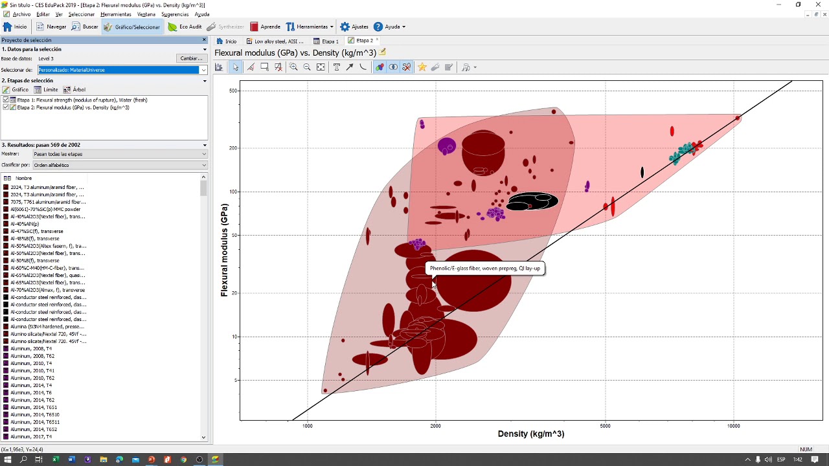Screen dimensions: 829x466
Task: Click the chart axis settings icon
Action: [219, 67]
